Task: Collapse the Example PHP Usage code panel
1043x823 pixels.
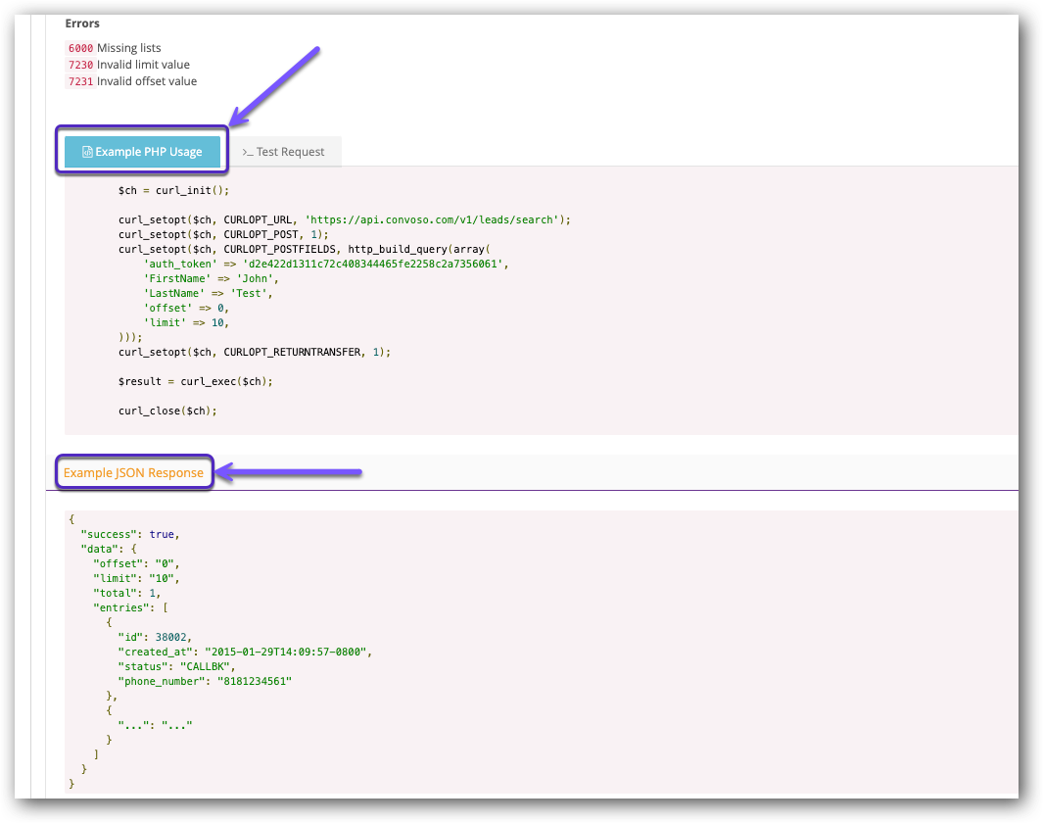Action: 142,151
